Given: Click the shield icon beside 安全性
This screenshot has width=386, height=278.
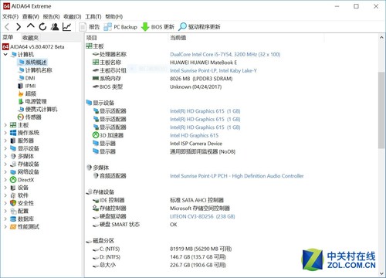Looking at the screenshot, I should pos(13,203).
